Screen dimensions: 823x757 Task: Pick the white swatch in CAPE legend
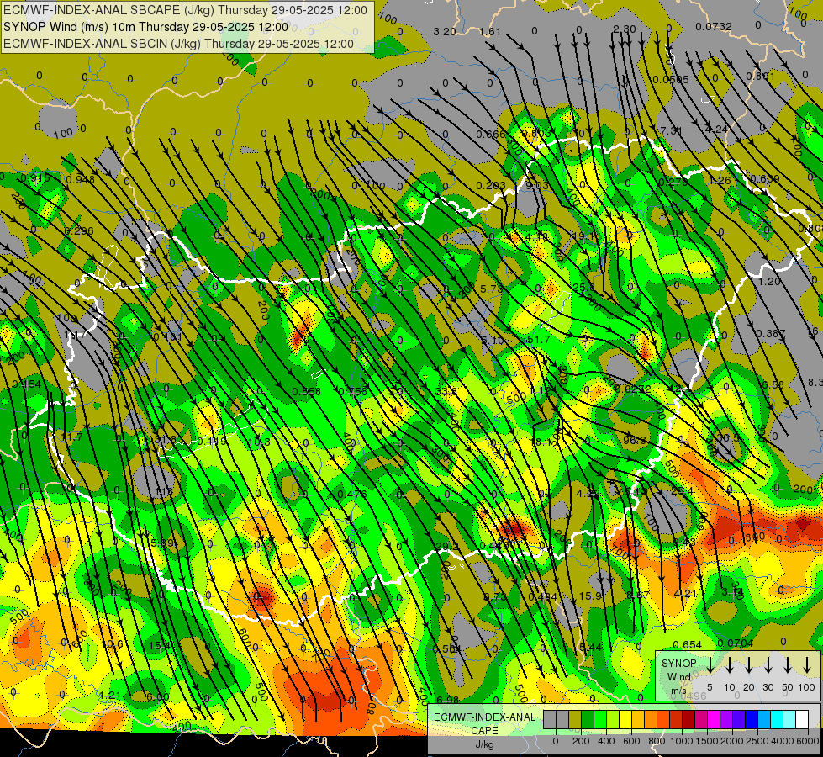[x=802, y=719]
